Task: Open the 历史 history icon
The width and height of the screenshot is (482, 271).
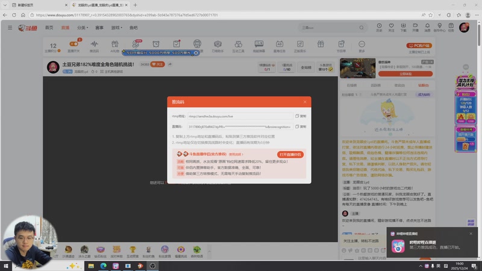Action: click(x=380, y=27)
